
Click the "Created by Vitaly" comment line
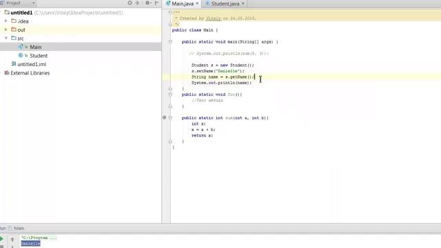tap(216, 19)
